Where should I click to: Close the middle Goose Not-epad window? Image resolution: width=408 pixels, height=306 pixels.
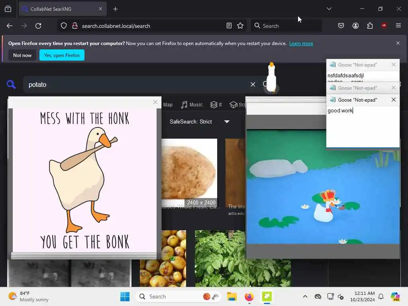[393, 88]
